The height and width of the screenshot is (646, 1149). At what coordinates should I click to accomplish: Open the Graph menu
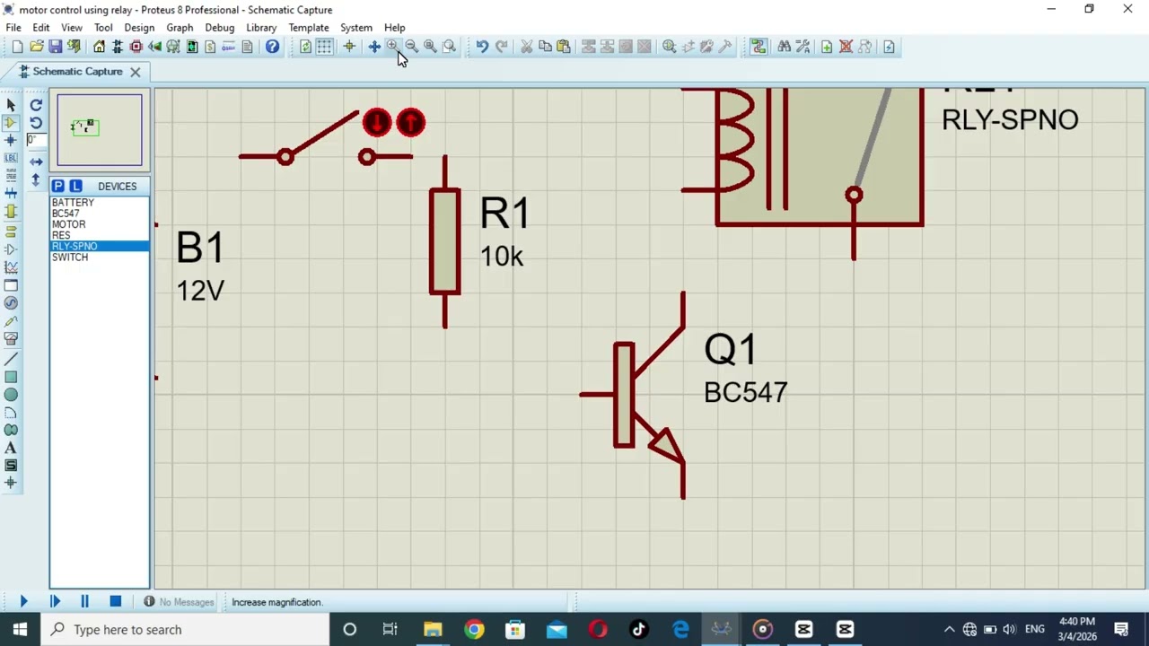pyautogui.click(x=180, y=28)
